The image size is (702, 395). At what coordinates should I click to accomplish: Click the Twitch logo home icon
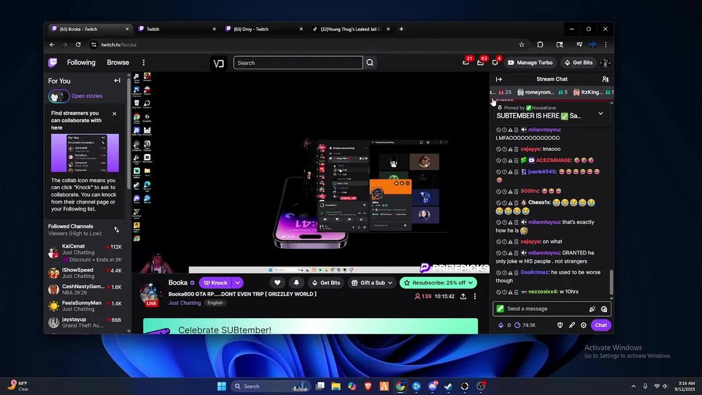(x=53, y=63)
